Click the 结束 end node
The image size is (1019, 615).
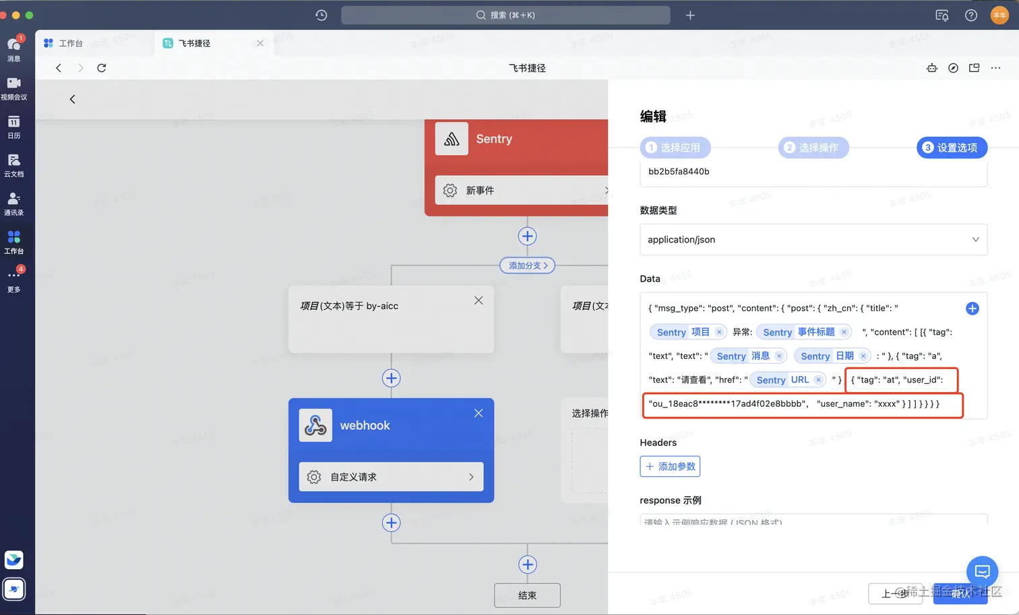click(527, 595)
